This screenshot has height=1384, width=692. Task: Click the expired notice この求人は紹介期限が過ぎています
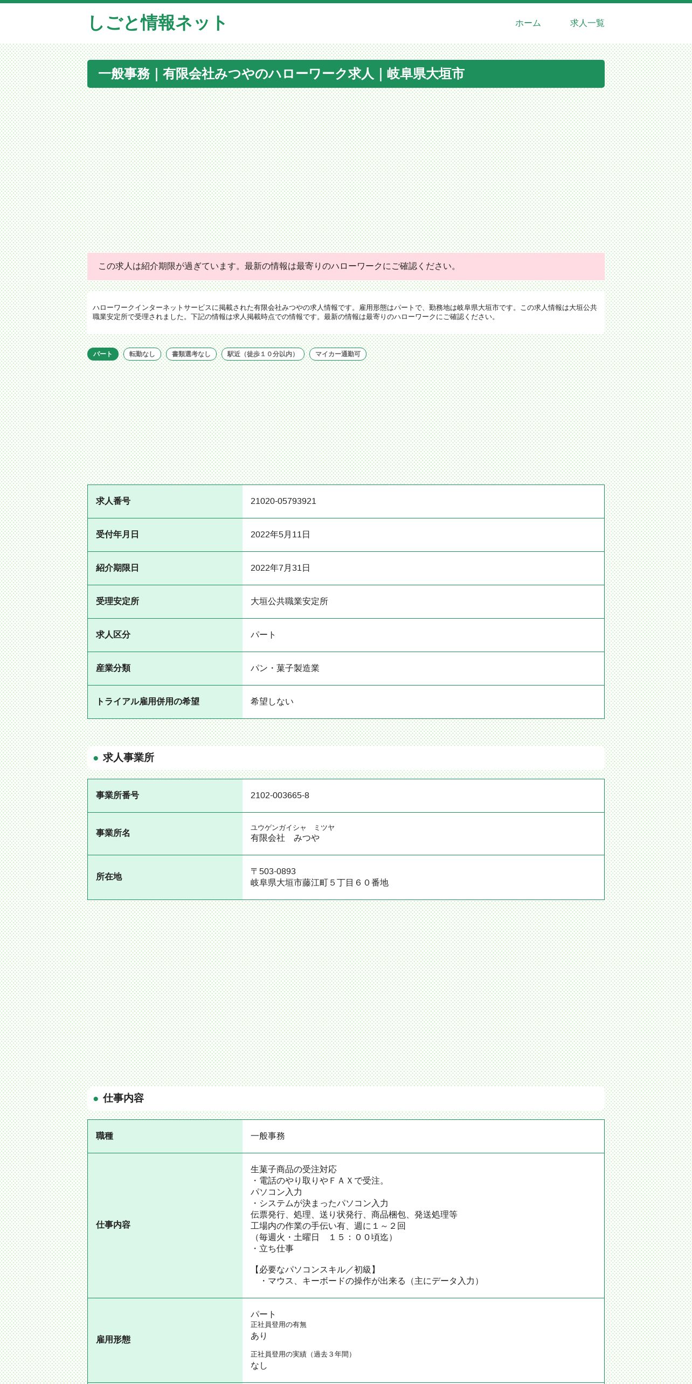(x=346, y=266)
